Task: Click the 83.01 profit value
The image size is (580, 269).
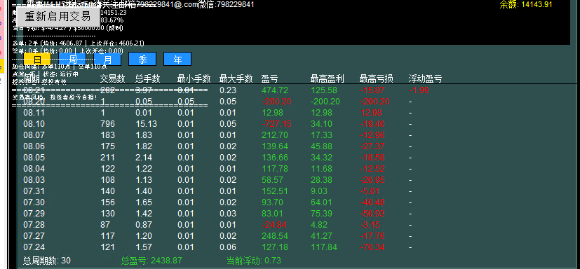Action: click(x=273, y=214)
